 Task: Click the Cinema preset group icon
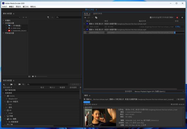click(8, 96)
